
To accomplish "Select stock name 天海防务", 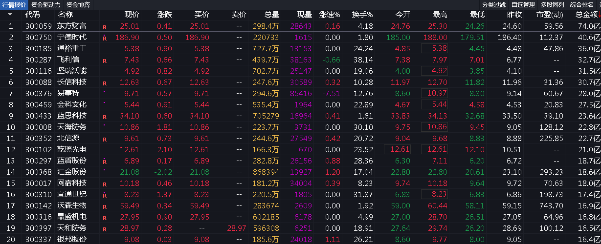I will (72, 127).
